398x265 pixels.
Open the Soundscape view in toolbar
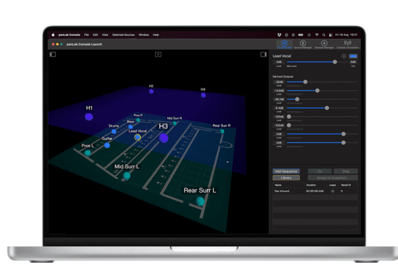285,44
